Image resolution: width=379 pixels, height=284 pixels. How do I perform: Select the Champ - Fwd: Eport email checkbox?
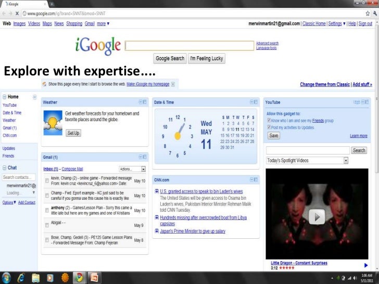[47, 196]
